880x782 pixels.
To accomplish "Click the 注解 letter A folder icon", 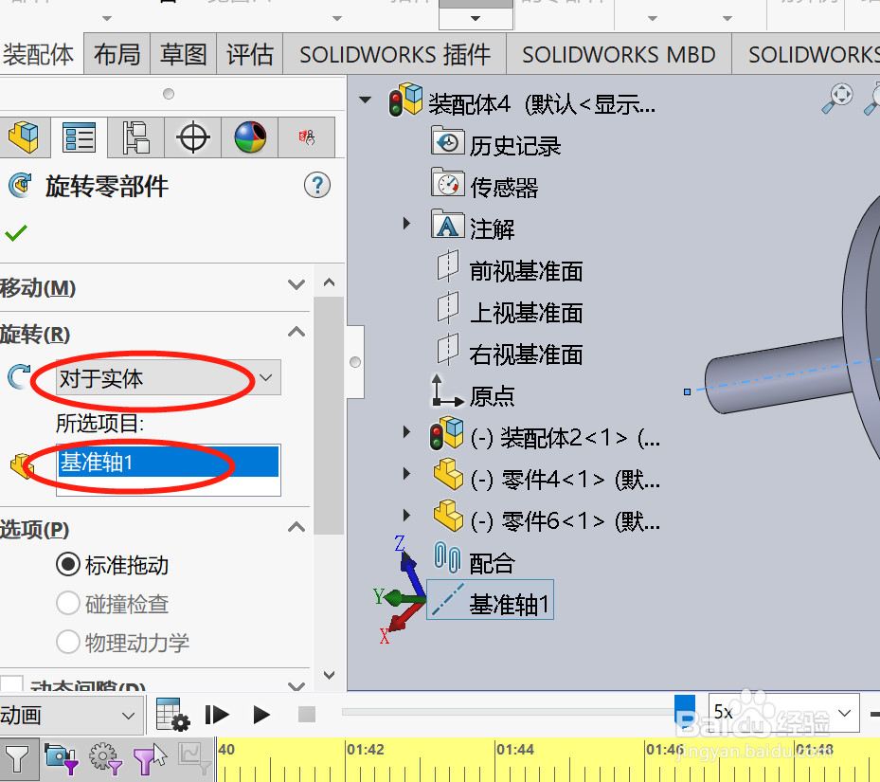I will [x=448, y=224].
